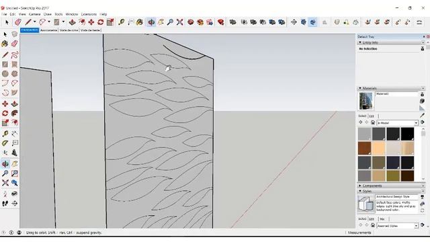Screen dimensions: 430x242
Task: Select the Paint Bucket tool in top toolbar
Action: [x=140, y=22]
